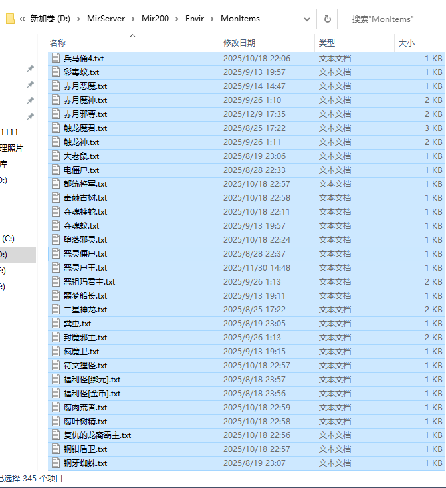Click the file icon of 毒棘古树.txt

56,198
